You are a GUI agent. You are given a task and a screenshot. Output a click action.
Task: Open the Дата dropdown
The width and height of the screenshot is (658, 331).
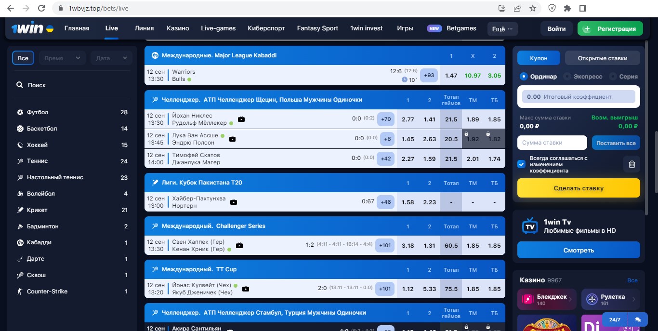point(111,58)
